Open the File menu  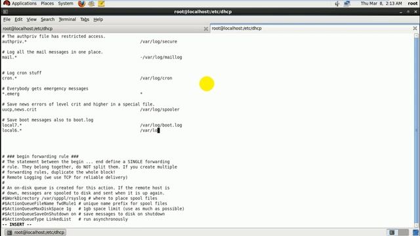7,19
